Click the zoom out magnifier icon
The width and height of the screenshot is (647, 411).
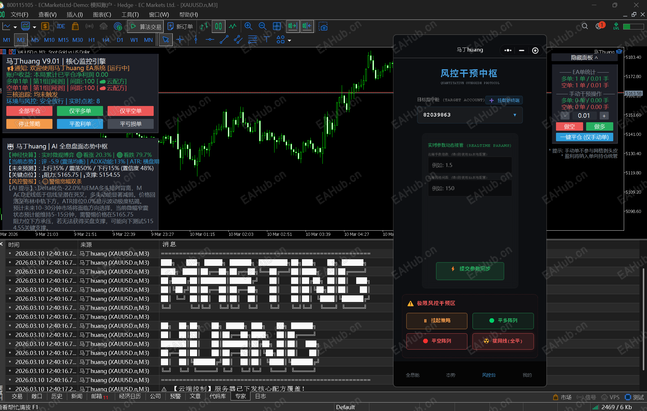coord(262,26)
